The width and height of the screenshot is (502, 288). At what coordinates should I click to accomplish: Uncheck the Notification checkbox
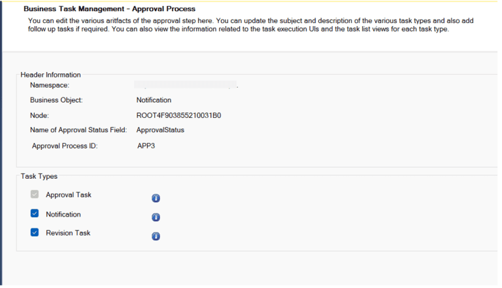click(35, 213)
